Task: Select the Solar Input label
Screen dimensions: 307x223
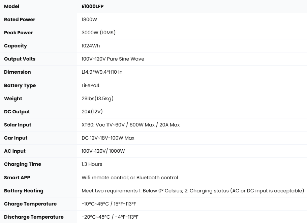Action: tap(18, 125)
